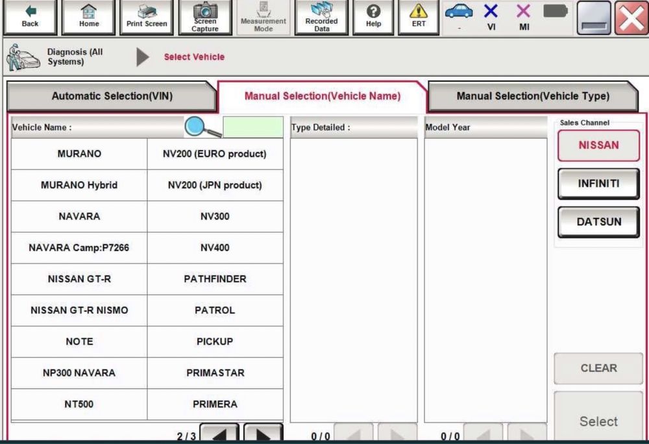Select PATHFINDER vehicle
Image resolution: width=649 pixels, height=444 pixels.
(215, 279)
